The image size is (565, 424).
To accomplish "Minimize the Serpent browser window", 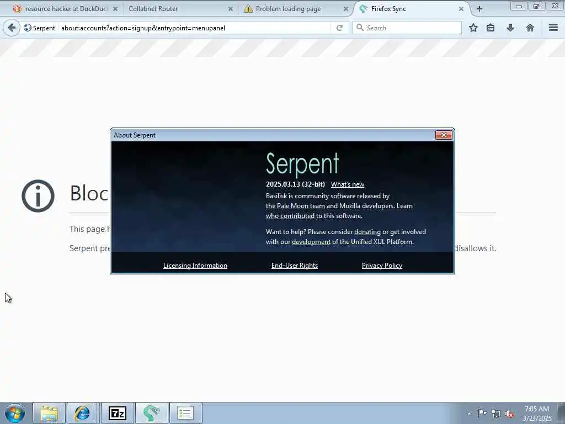I will pos(519,6).
